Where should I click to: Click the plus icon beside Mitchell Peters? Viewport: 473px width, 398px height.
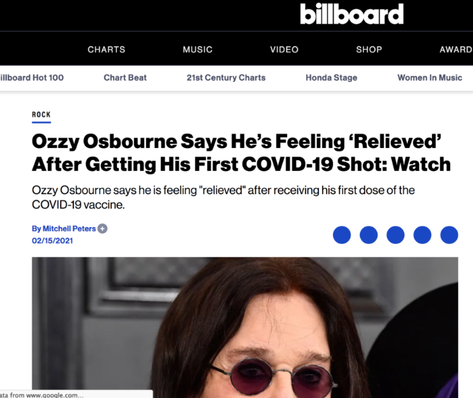[102, 229]
